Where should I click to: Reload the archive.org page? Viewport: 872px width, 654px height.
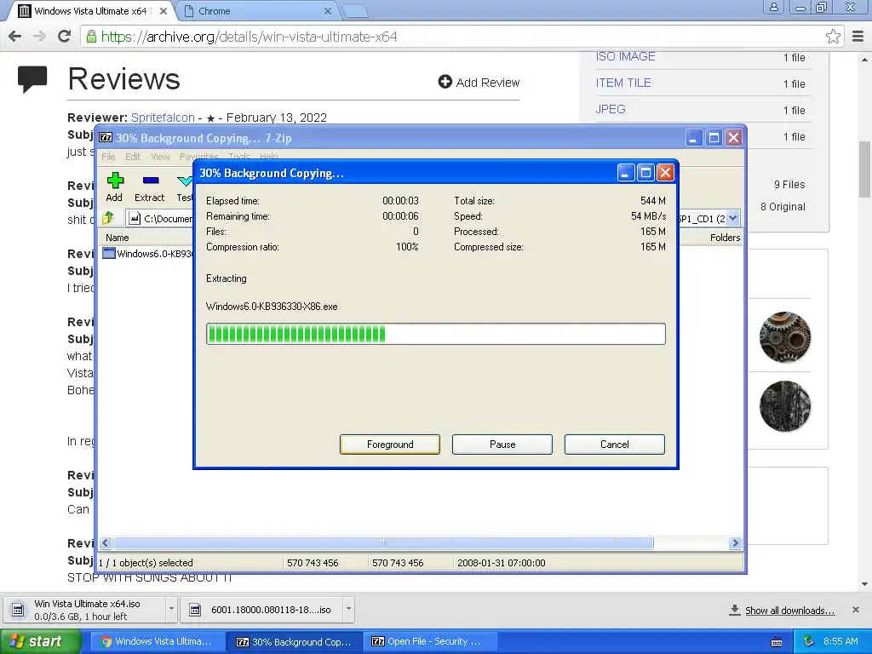[65, 37]
